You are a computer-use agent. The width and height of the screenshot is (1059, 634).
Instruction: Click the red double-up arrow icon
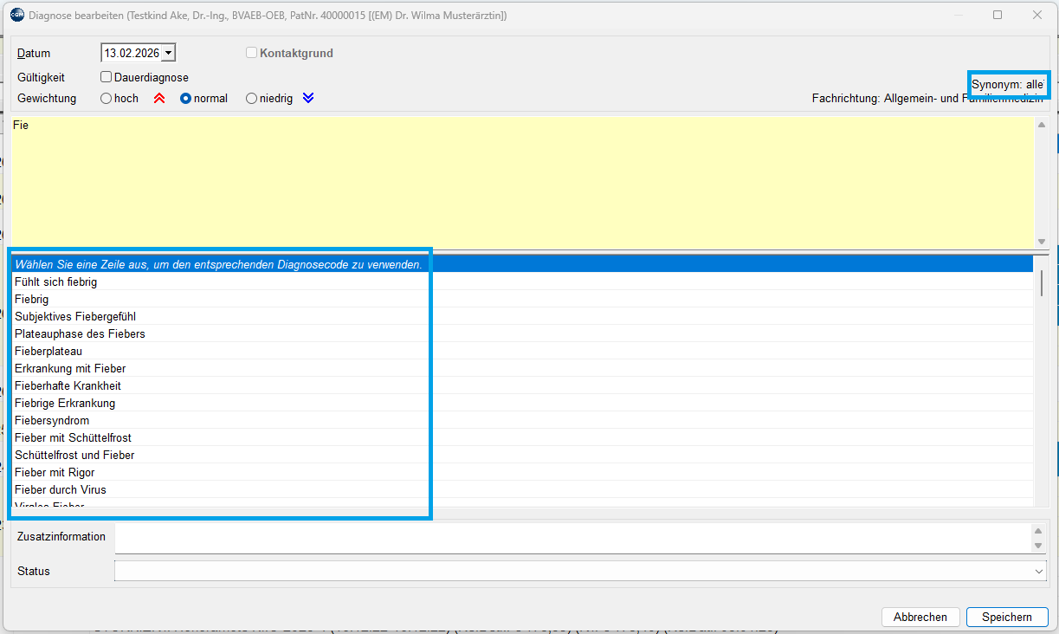159,99
